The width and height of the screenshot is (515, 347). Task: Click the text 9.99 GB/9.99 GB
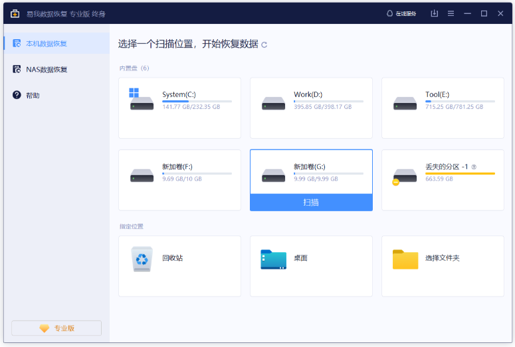coord(316,179)
